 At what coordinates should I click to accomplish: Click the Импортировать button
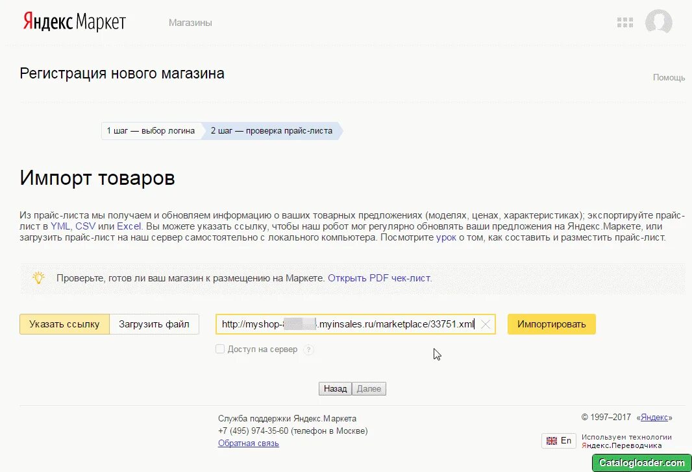tap(552, 324)
